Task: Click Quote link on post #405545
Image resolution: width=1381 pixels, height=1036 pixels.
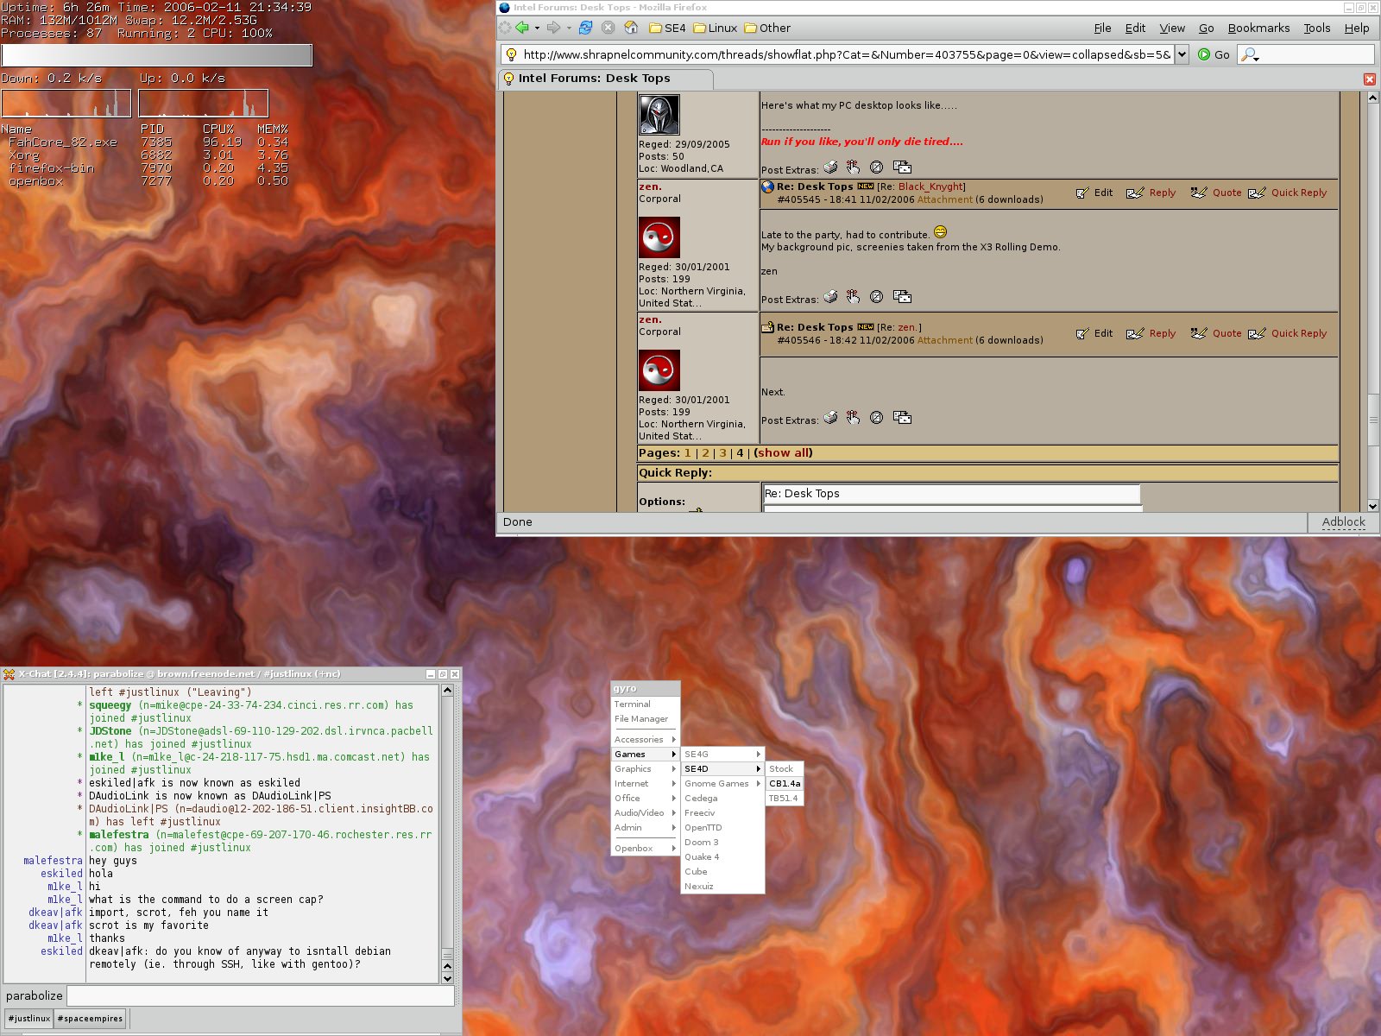Action: tap(1226, 193)
